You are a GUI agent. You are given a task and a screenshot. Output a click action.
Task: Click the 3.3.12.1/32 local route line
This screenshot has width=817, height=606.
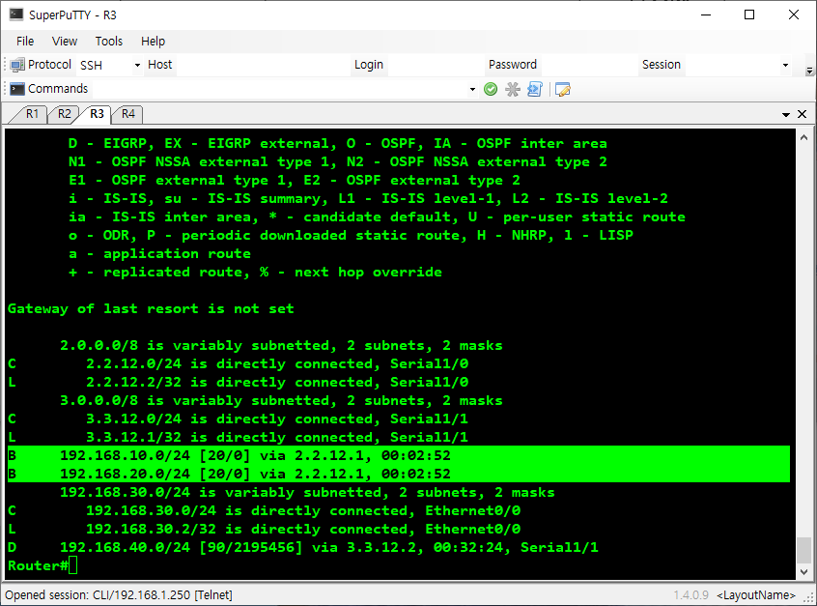239,437
